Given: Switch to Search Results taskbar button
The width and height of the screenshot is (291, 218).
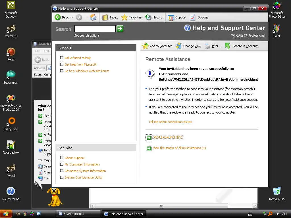Looking at the screenshot, I should coord(78,214).
